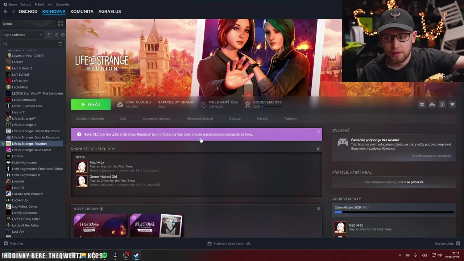Go forward with the right arrow
The height and width of the screenshot is (261, 464).
(x=13, y=12)
